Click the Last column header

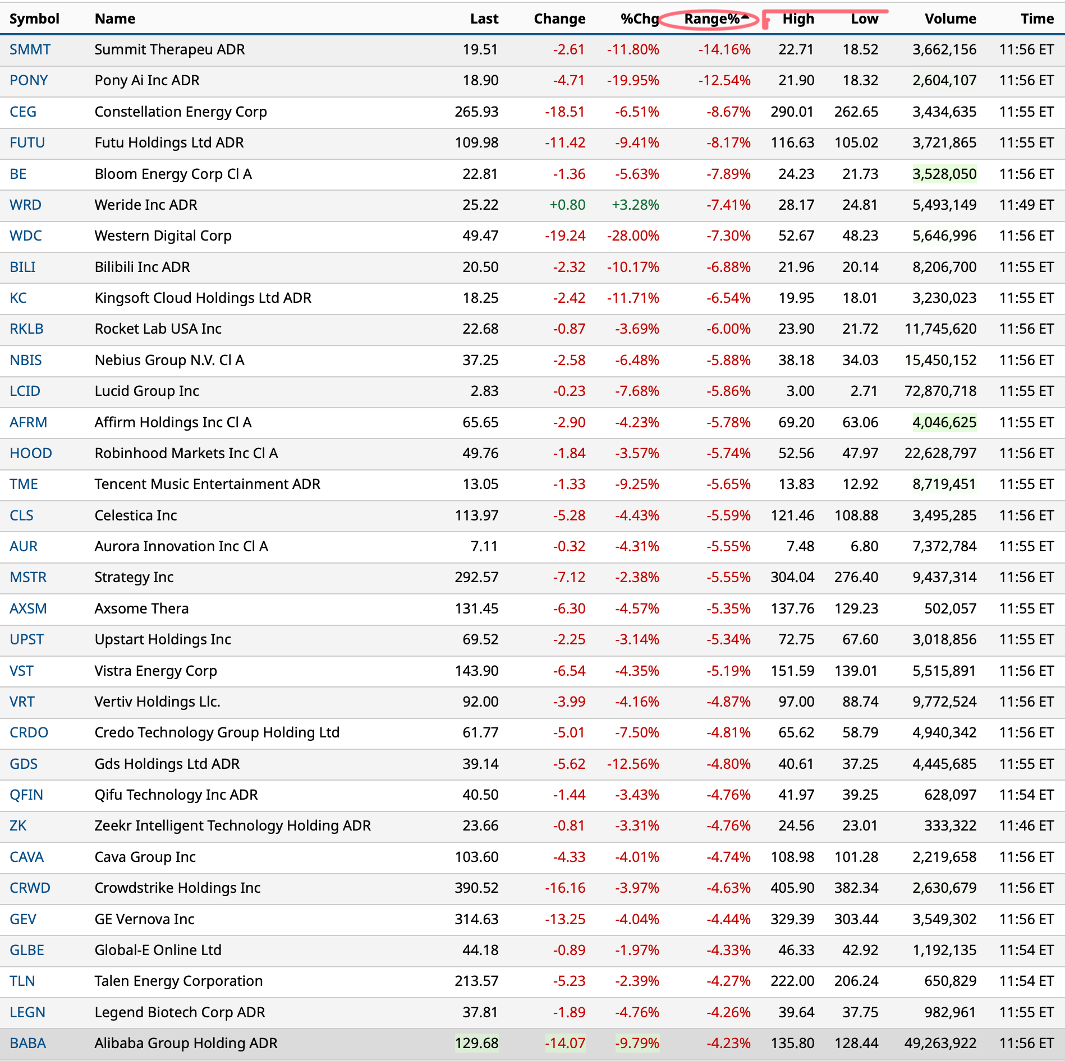point(484,19)
